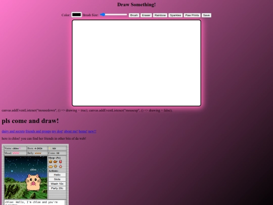Activate the Rainbow brush
Viewport: 273px width, 205px height.
[160, 15]
